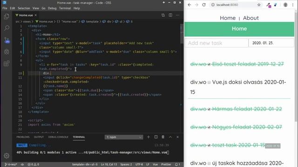Bookmark the page with star icon
The height and width of the screenshot is (167, 298).
(259, 5)
